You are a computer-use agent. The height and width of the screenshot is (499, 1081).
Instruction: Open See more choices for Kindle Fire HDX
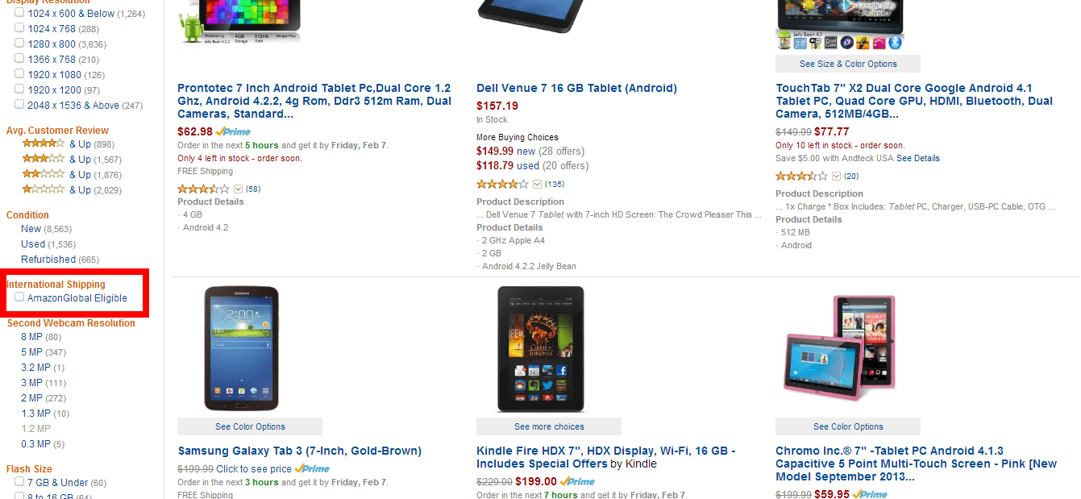549,426
